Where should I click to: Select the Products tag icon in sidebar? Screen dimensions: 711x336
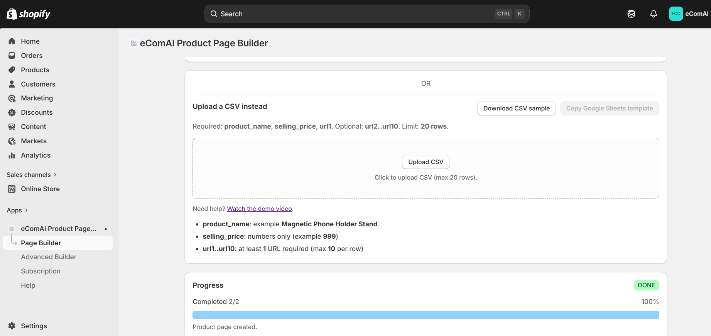12,70
